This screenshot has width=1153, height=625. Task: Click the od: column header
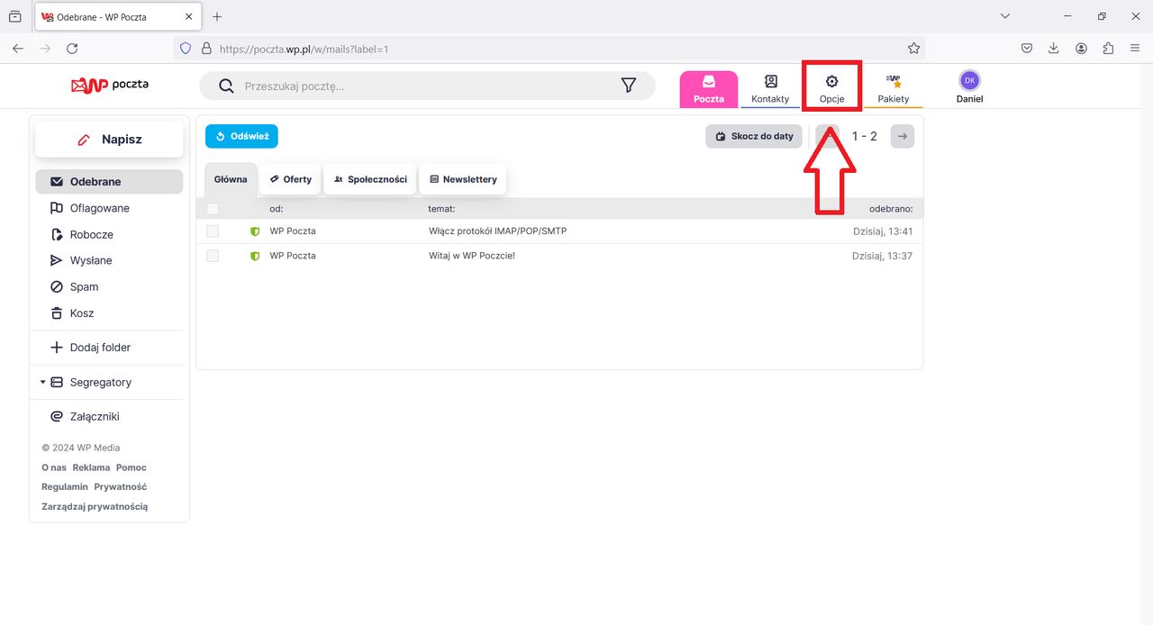click(277, 209)
